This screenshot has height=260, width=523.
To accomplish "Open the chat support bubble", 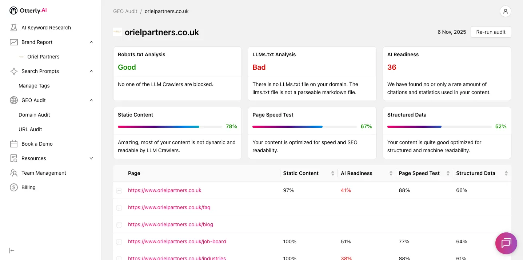I will pyautogui.click(x=506, y=243).
